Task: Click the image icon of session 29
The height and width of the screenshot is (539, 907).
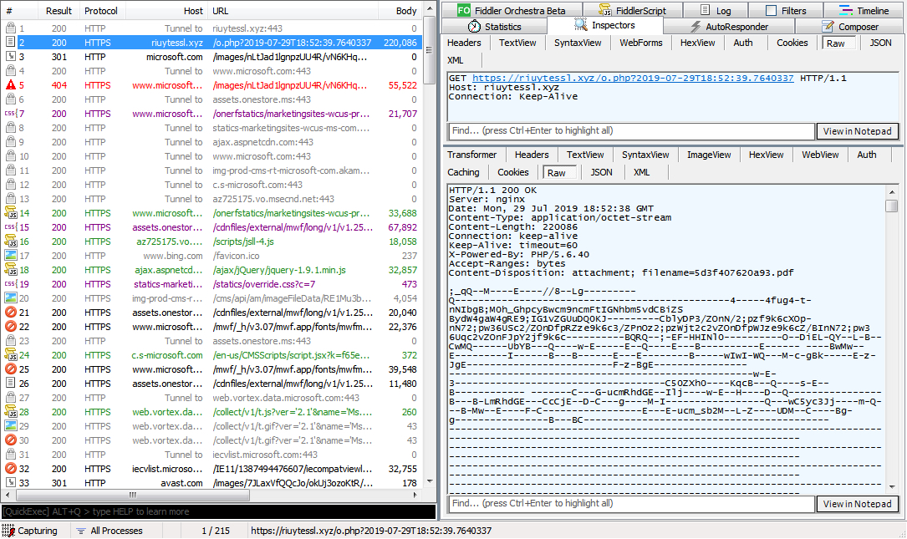Action: [10, 425]
